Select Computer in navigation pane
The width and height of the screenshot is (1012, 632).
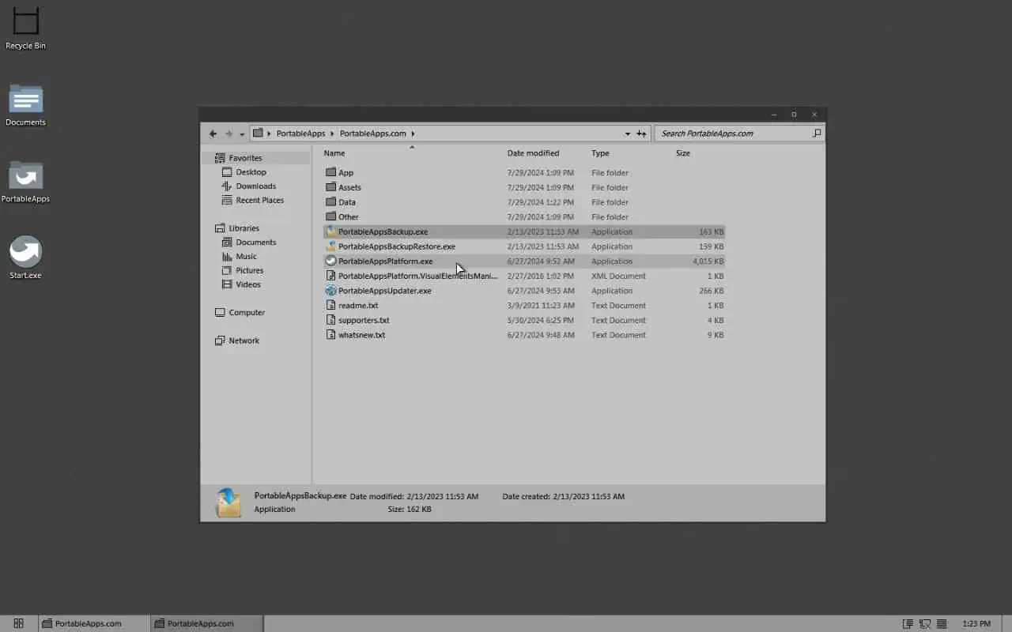pyautogui.click(x=247, y=313)
